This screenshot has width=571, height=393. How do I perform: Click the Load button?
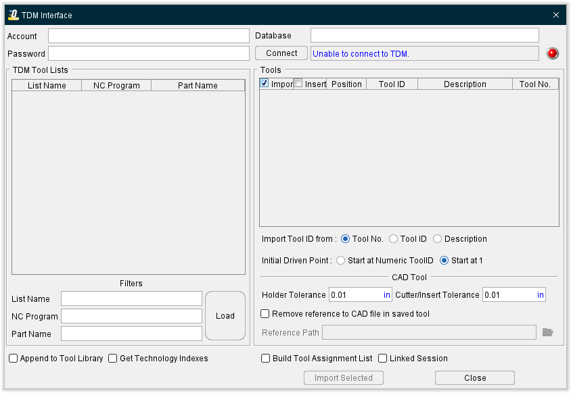tap(225, 315)
